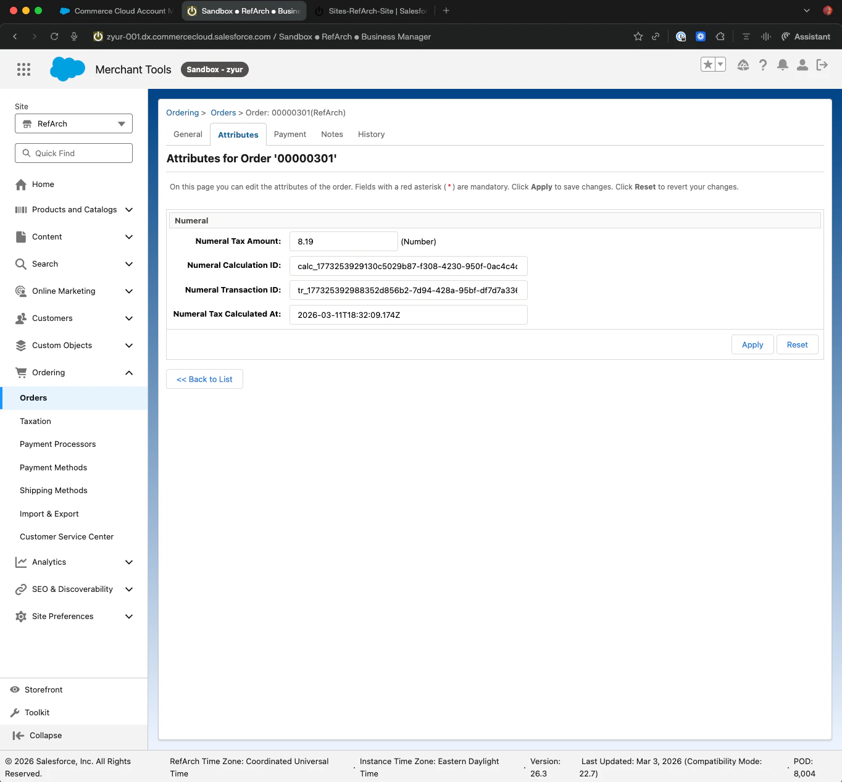The width and height of the screenshot is (842, 782).
Task: Expand the Site Preferences chevron
Action: (129, 617)
